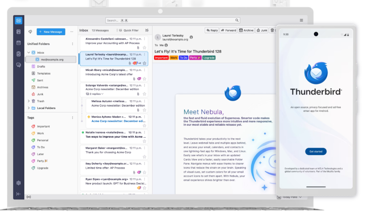The width and height of the screenshot is (365, 213).
Task: Star the Alessandro Castellani message
Action: [x=145, y=47]
